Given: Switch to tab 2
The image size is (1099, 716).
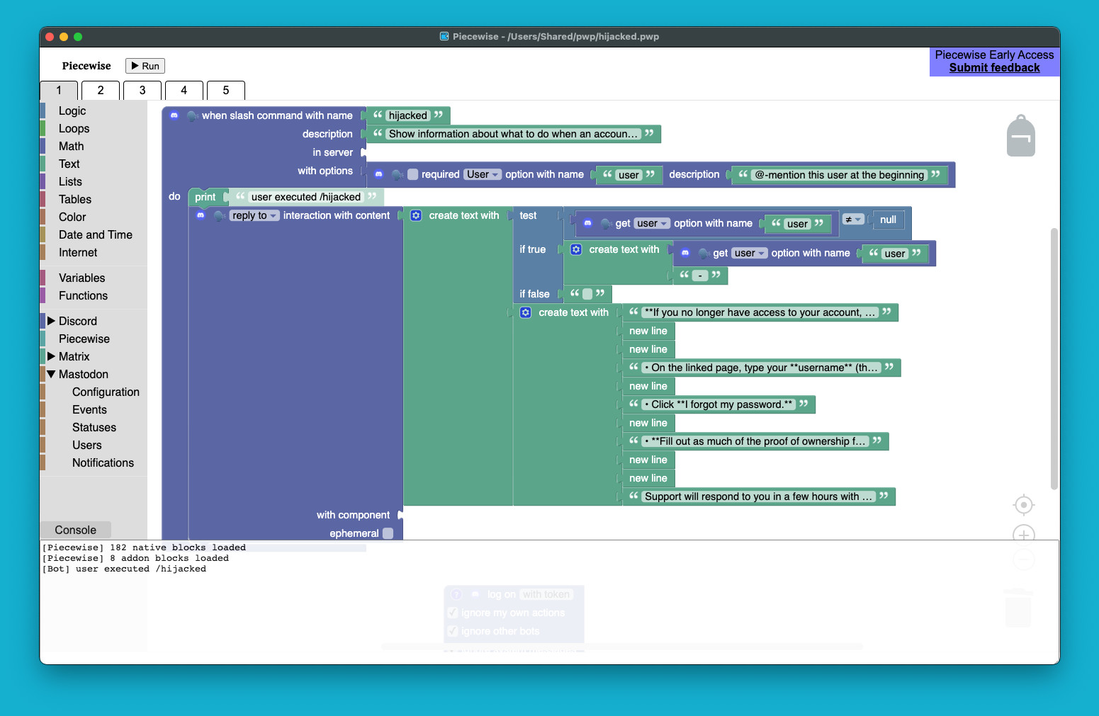Looking at the screenshot, I should pos(100,90).
